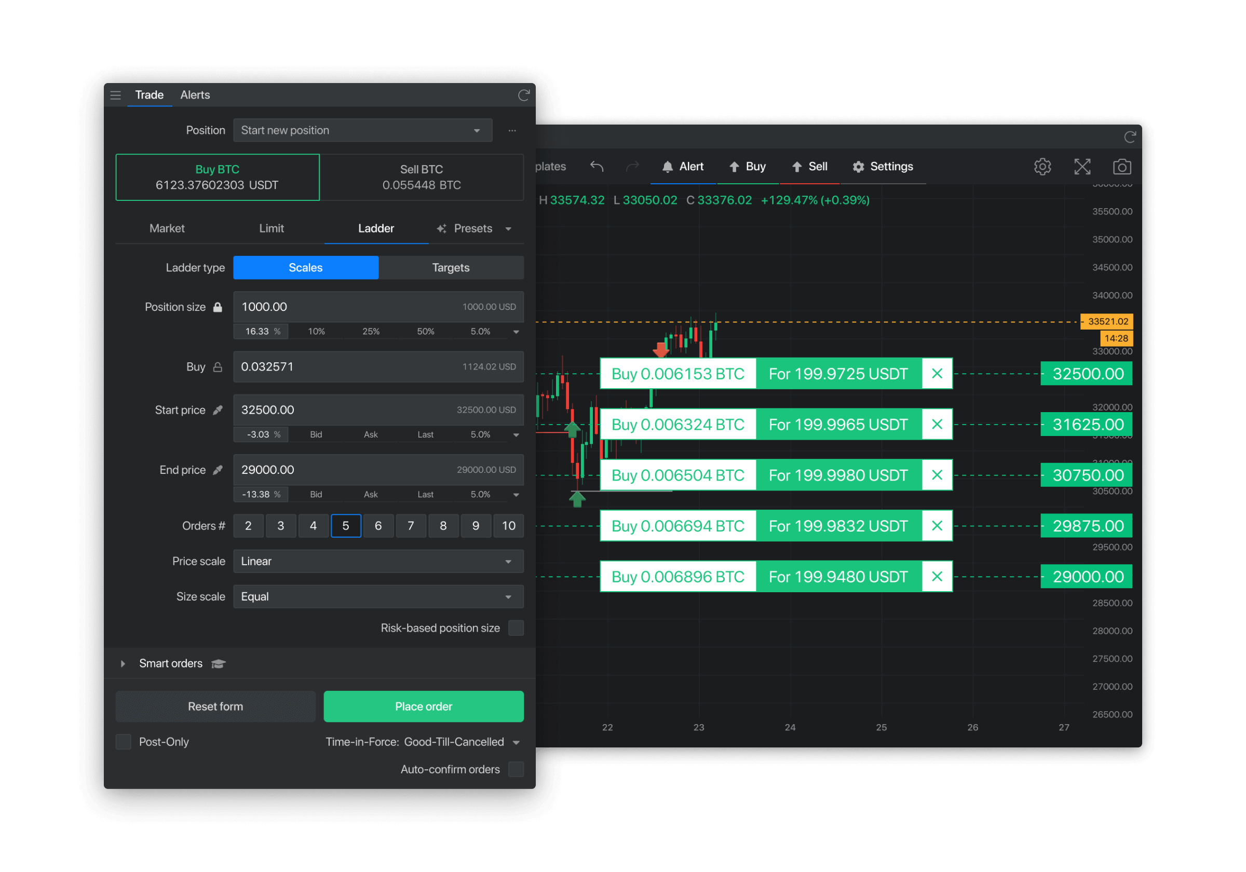Switch to the Alerts tab
The height and width of the screenshot is (872, 1246).
195,96
